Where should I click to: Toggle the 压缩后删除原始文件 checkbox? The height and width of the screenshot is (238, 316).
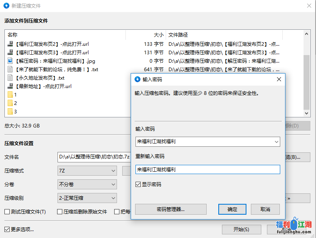pos(60,212)
